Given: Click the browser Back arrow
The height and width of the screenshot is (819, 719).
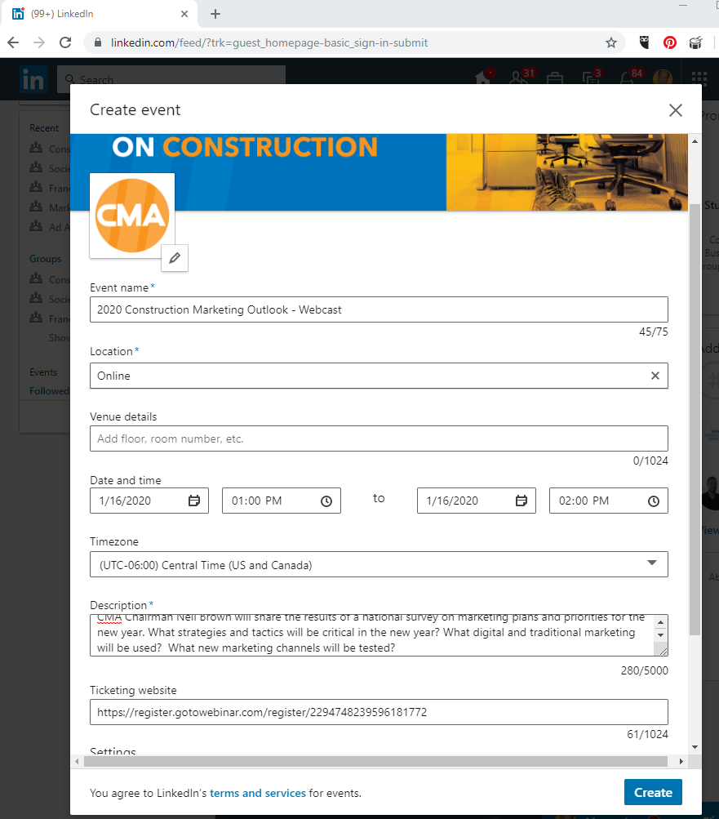Looking at the screenshot, I should point(14,42).
